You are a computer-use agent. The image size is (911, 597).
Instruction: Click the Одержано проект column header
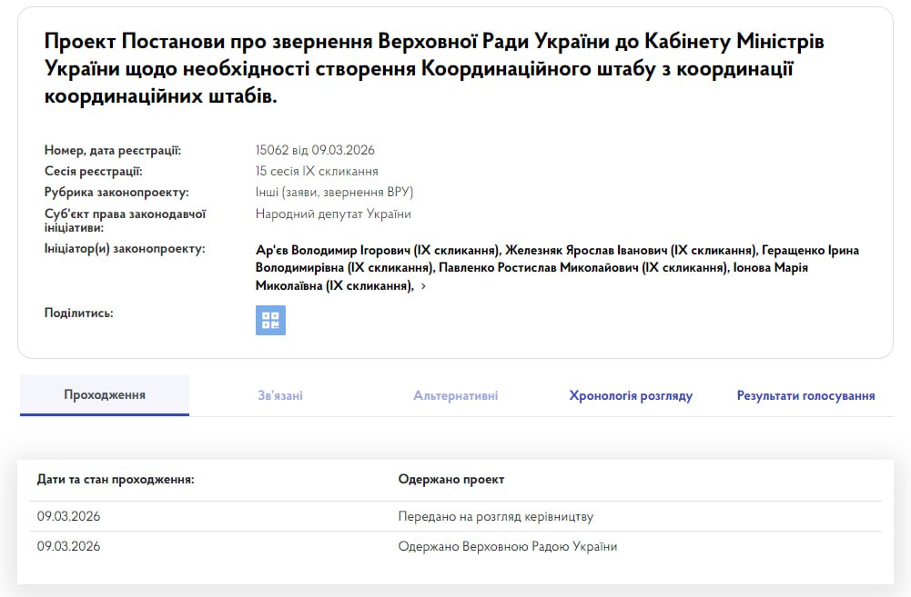click(x=450, y=479)
